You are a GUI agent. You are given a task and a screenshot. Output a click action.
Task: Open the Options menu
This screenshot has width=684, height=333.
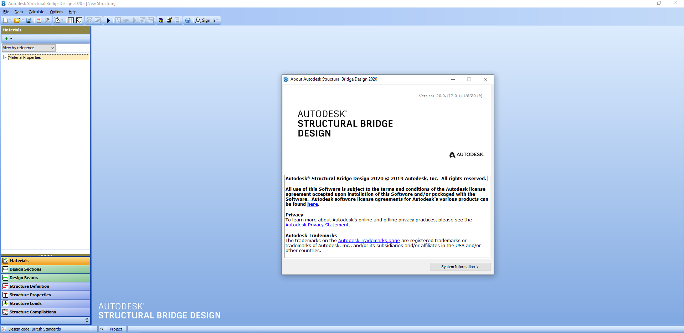point(56,12)
